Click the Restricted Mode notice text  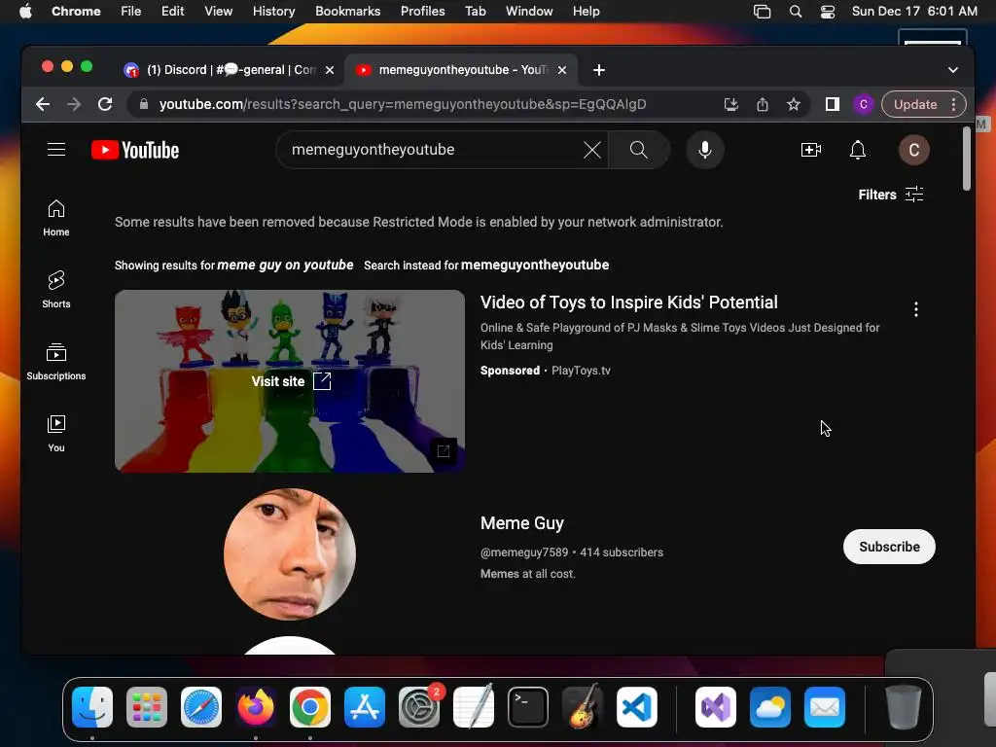[x=418, y=222]
